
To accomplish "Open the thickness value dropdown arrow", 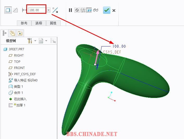I will pyautogui.click(x=48, y=10).
